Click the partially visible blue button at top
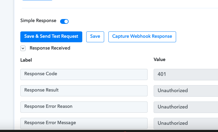This screenshot has width=218, height=132. pos(37,0)
